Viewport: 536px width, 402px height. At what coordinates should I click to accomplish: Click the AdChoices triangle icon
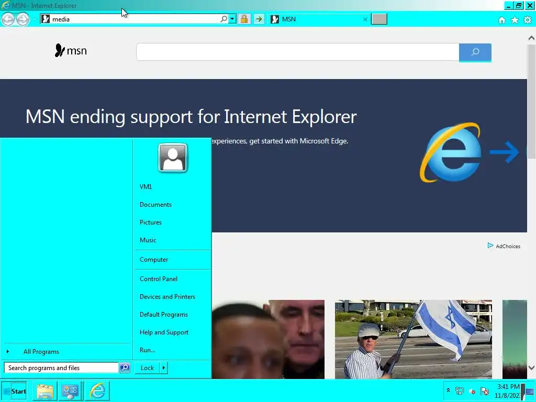(x=490, y=245)
